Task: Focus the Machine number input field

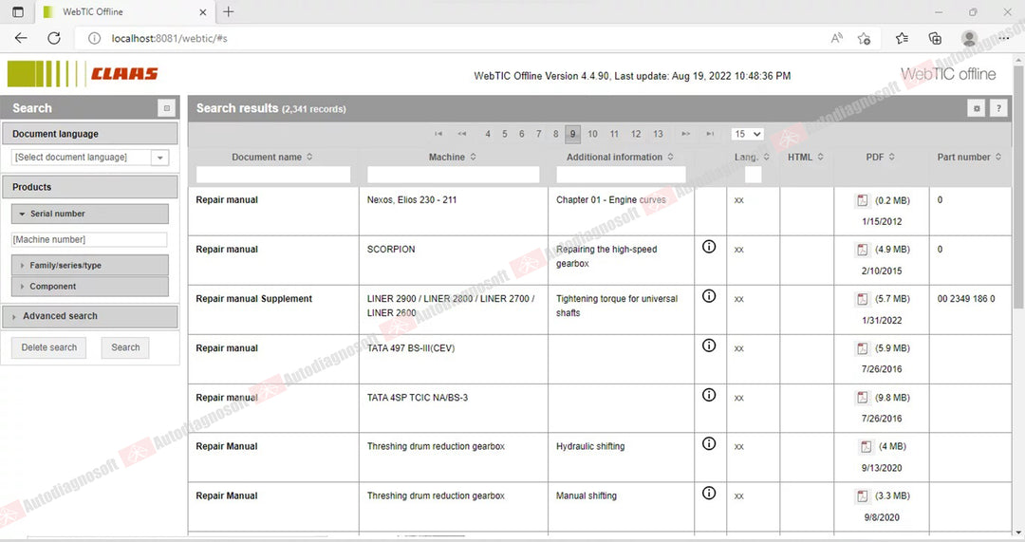Action: 89,240
